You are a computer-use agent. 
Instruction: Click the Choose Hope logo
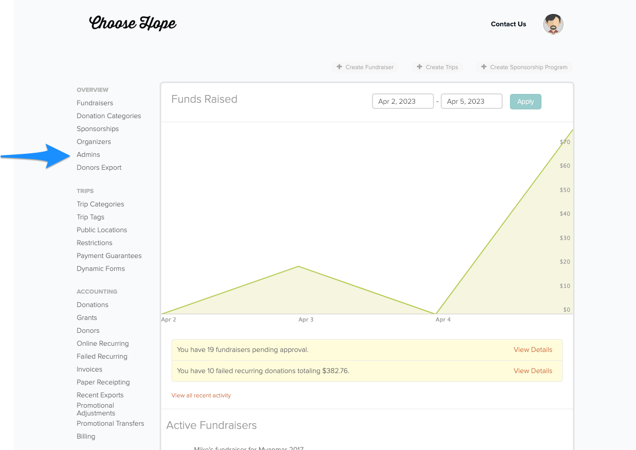click(133, 23)
